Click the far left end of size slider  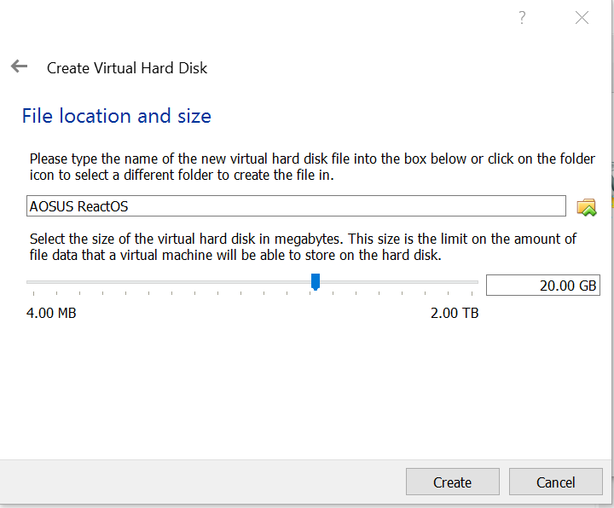point(29,282)
